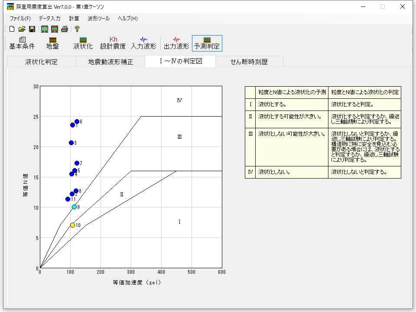Click the blue data point labeled 7
Image resolution: width=416 pixels, height=312 pixels.
tap(77, 163)
